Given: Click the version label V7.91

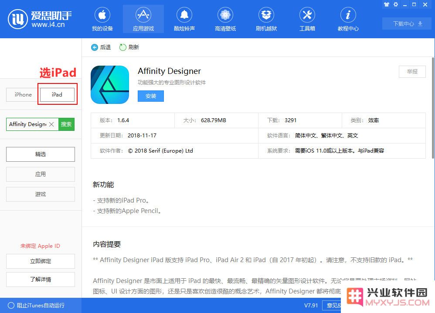Looking at the screenshot, I should pyautogui.click(x=311, y=306).
